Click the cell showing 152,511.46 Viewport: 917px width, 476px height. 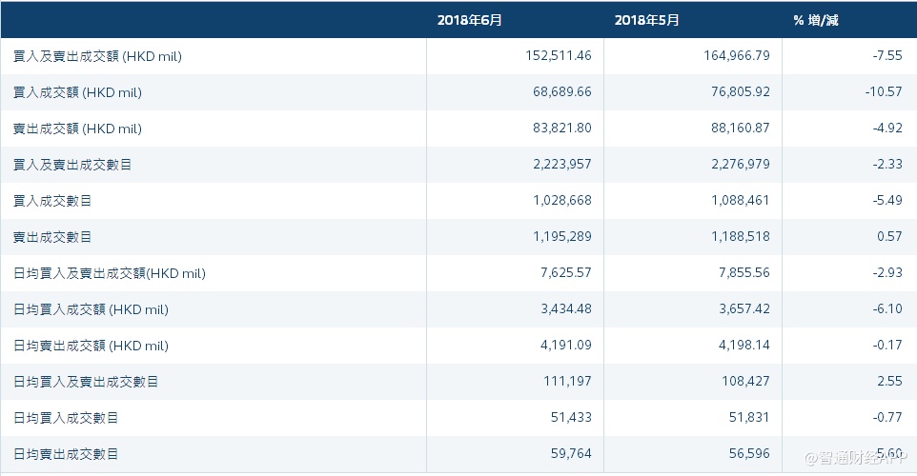558,56
